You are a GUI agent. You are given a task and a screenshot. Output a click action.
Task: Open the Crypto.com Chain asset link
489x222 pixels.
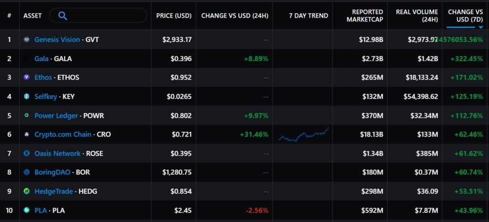click(x=63, y=135)
